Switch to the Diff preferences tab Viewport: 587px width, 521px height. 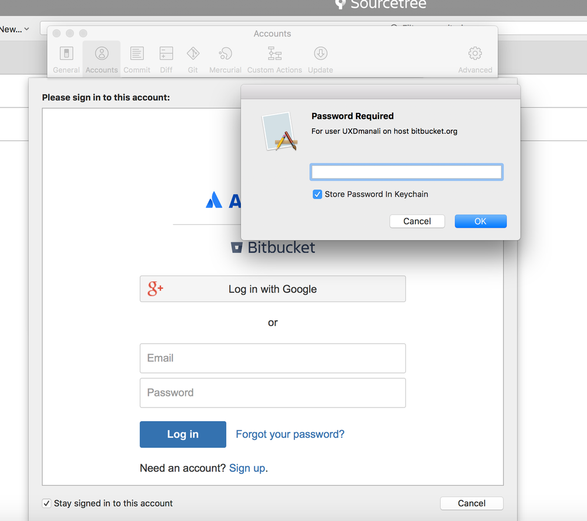click(x=166, y=59)
